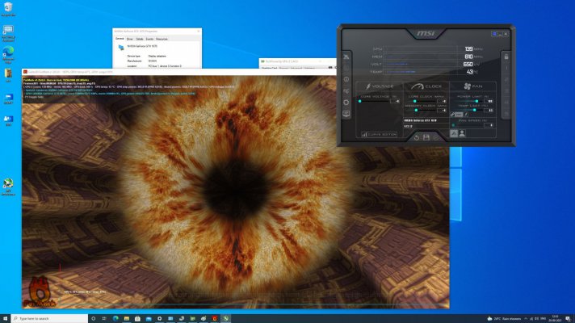Click the Core Voltage slider handle

click(x=360, y=101)
